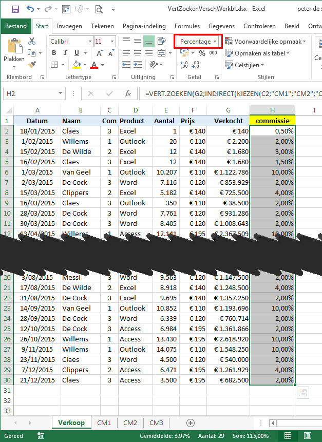Select column H header
This screenshot has height=442, width=322.
coord(272,110)
